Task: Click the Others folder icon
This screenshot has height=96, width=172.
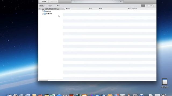Action: tap(45, 11)
